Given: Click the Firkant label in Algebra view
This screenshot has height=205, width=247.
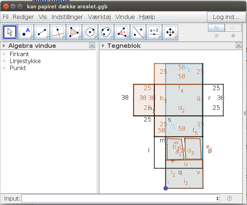Looking at the screenshot, I should (x=19, y=54).
